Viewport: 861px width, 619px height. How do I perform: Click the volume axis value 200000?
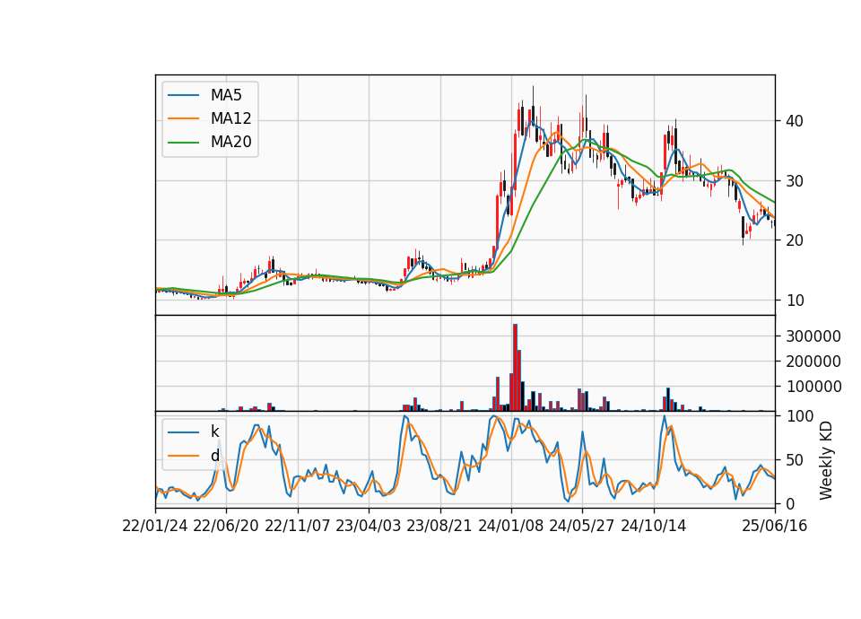click(x=813, y=362)
